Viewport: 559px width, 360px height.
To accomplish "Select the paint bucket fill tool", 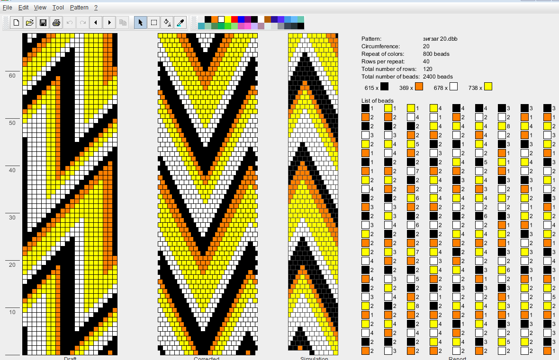I will (x=167, y=23).
